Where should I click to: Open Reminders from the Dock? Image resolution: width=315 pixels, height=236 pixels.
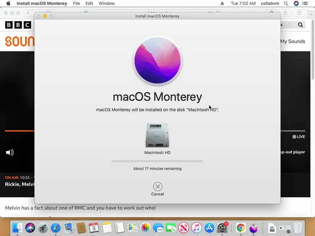point(120,228)
